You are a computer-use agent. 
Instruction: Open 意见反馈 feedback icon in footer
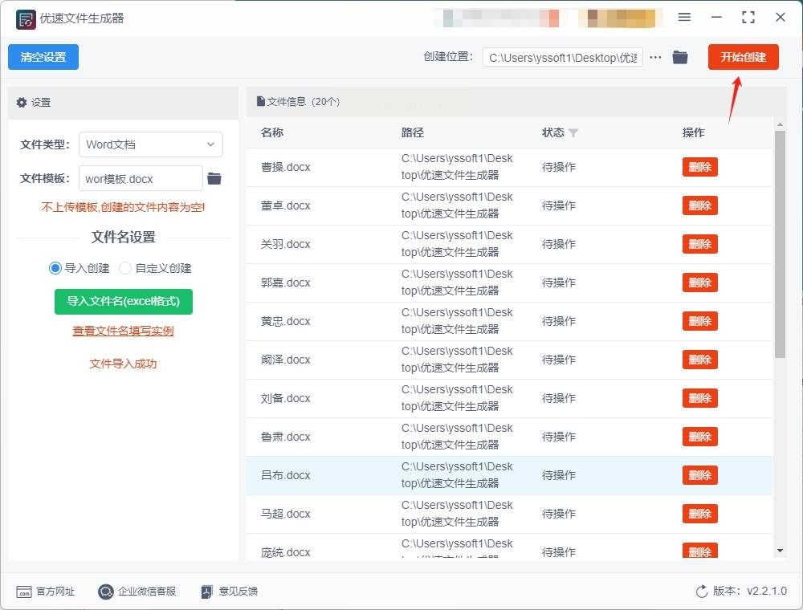tap(207, 592)
